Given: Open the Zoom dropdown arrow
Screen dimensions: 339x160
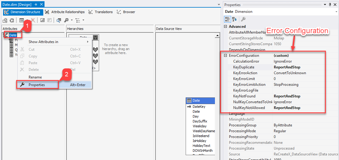Looking at the screenshot, I should pos(72,20).
